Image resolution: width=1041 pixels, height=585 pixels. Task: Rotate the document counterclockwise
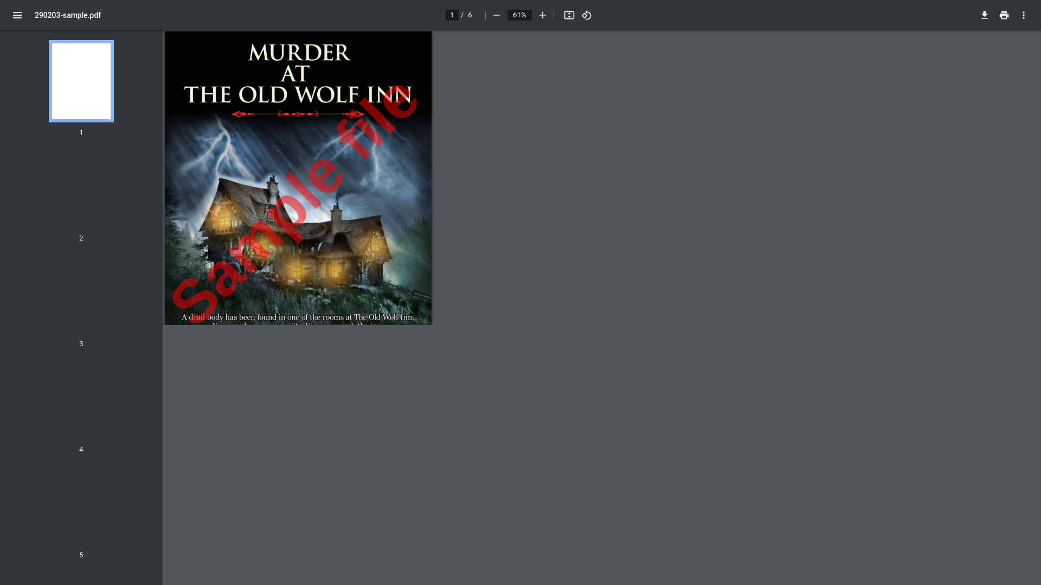coord(587,15)
